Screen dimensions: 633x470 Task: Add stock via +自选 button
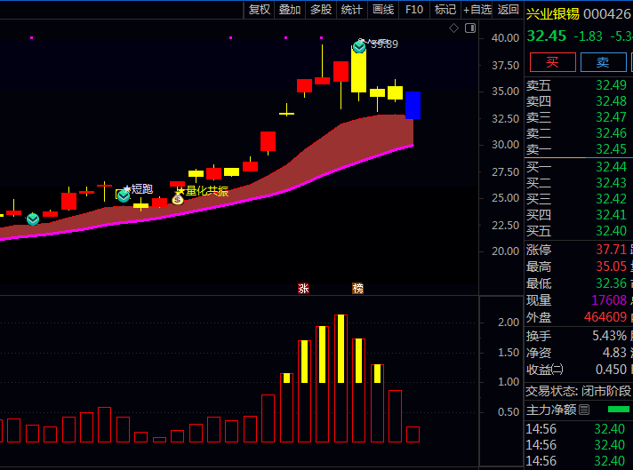pos(477,9)
